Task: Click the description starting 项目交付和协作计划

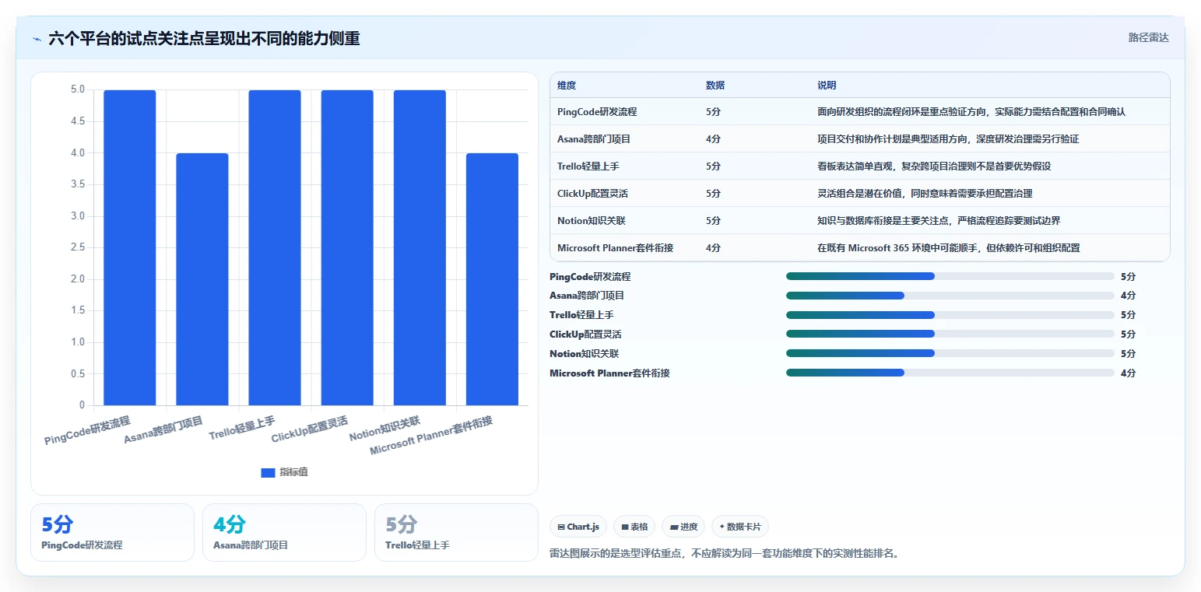Action: pyautogui.click(x=948, y=139)
